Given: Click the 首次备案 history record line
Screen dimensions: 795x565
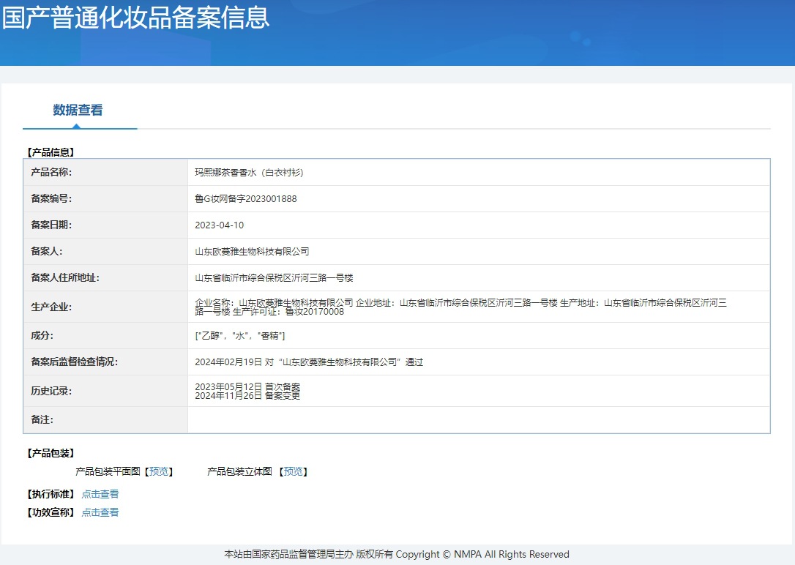Looking at the screenshot, I should (x=247, y=387).
